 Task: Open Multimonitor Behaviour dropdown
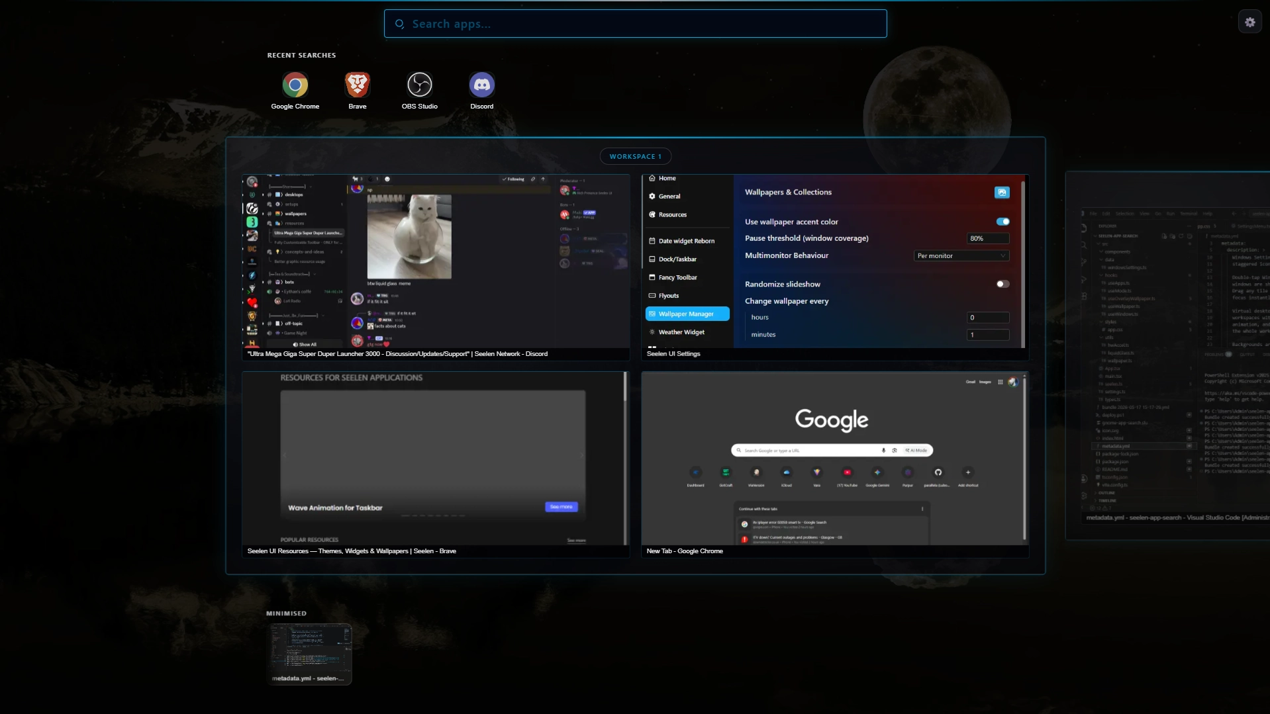(961, 255)
